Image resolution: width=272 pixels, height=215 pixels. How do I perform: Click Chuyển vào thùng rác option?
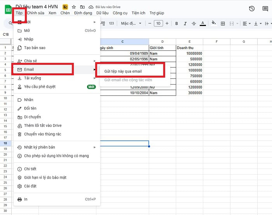[42, 134]
